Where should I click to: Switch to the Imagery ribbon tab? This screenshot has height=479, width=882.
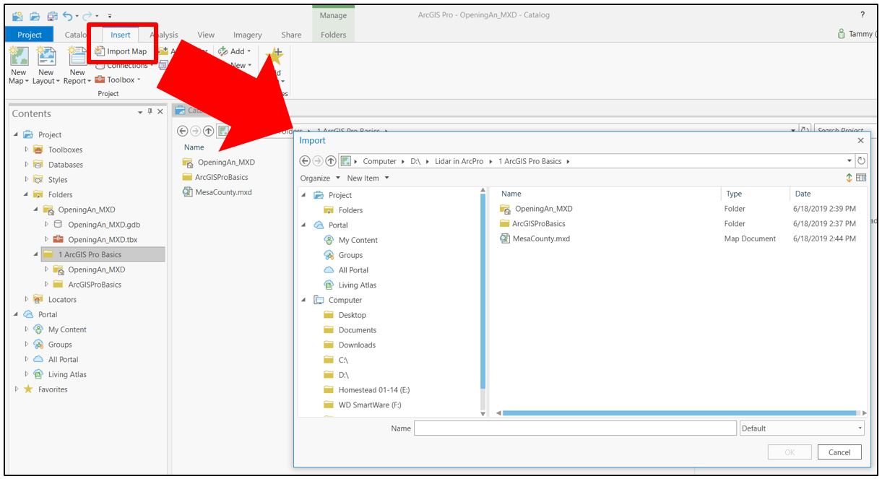(x=246, y=33)
